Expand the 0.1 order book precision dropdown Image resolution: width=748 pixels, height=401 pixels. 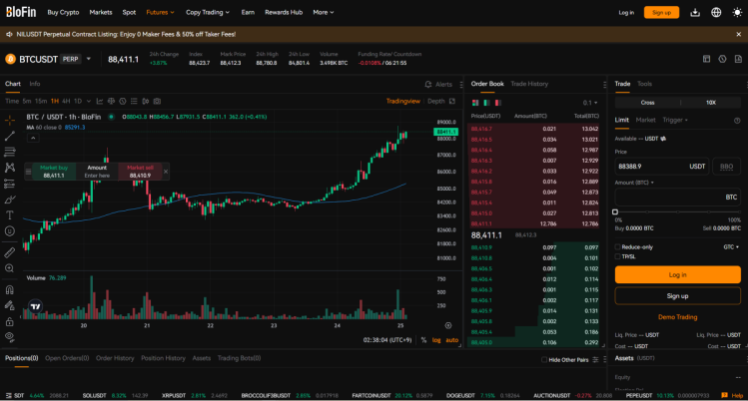click(x=589, y=102)
